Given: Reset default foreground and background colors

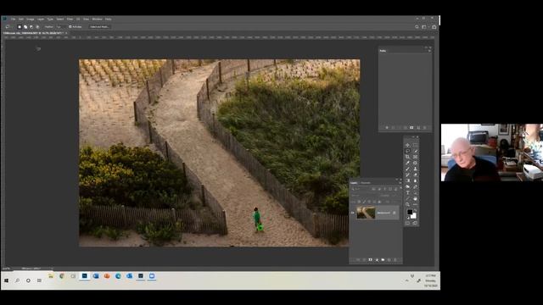Looking at the screenshot, I should coord(408,218).
